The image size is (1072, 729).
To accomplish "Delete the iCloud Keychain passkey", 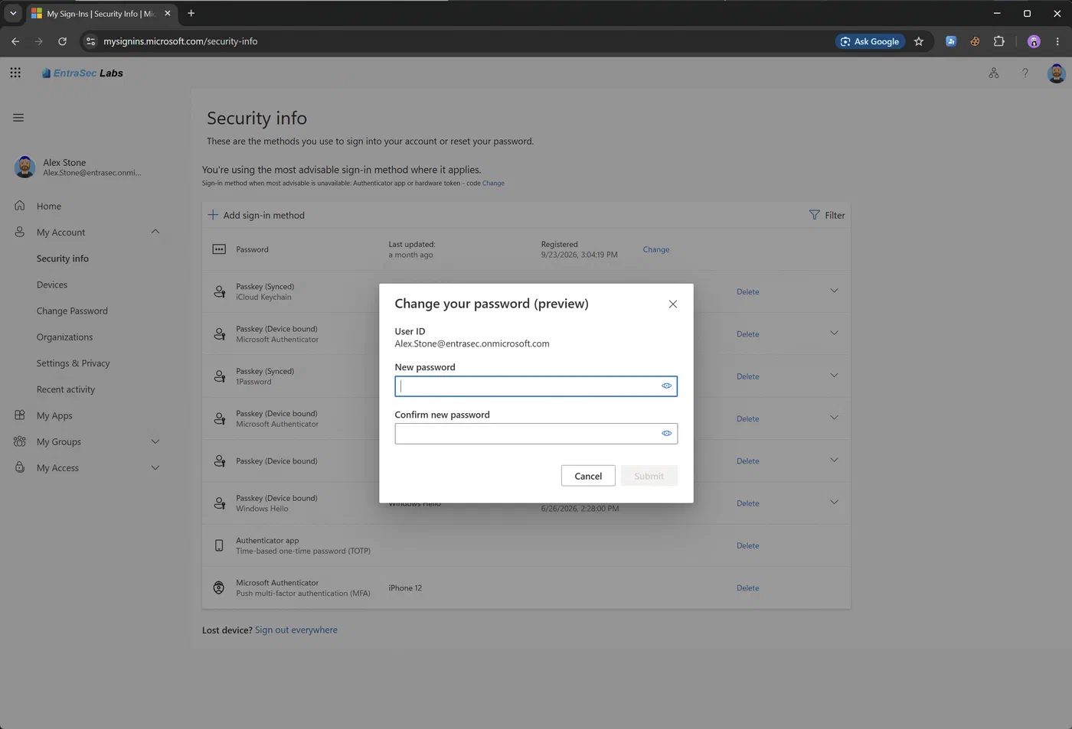I will (748, 292).
